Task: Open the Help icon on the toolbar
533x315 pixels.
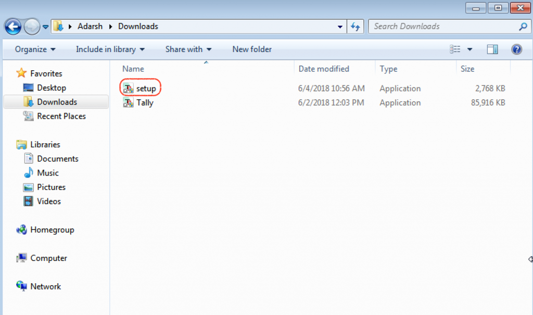Action: click(516, 49)
